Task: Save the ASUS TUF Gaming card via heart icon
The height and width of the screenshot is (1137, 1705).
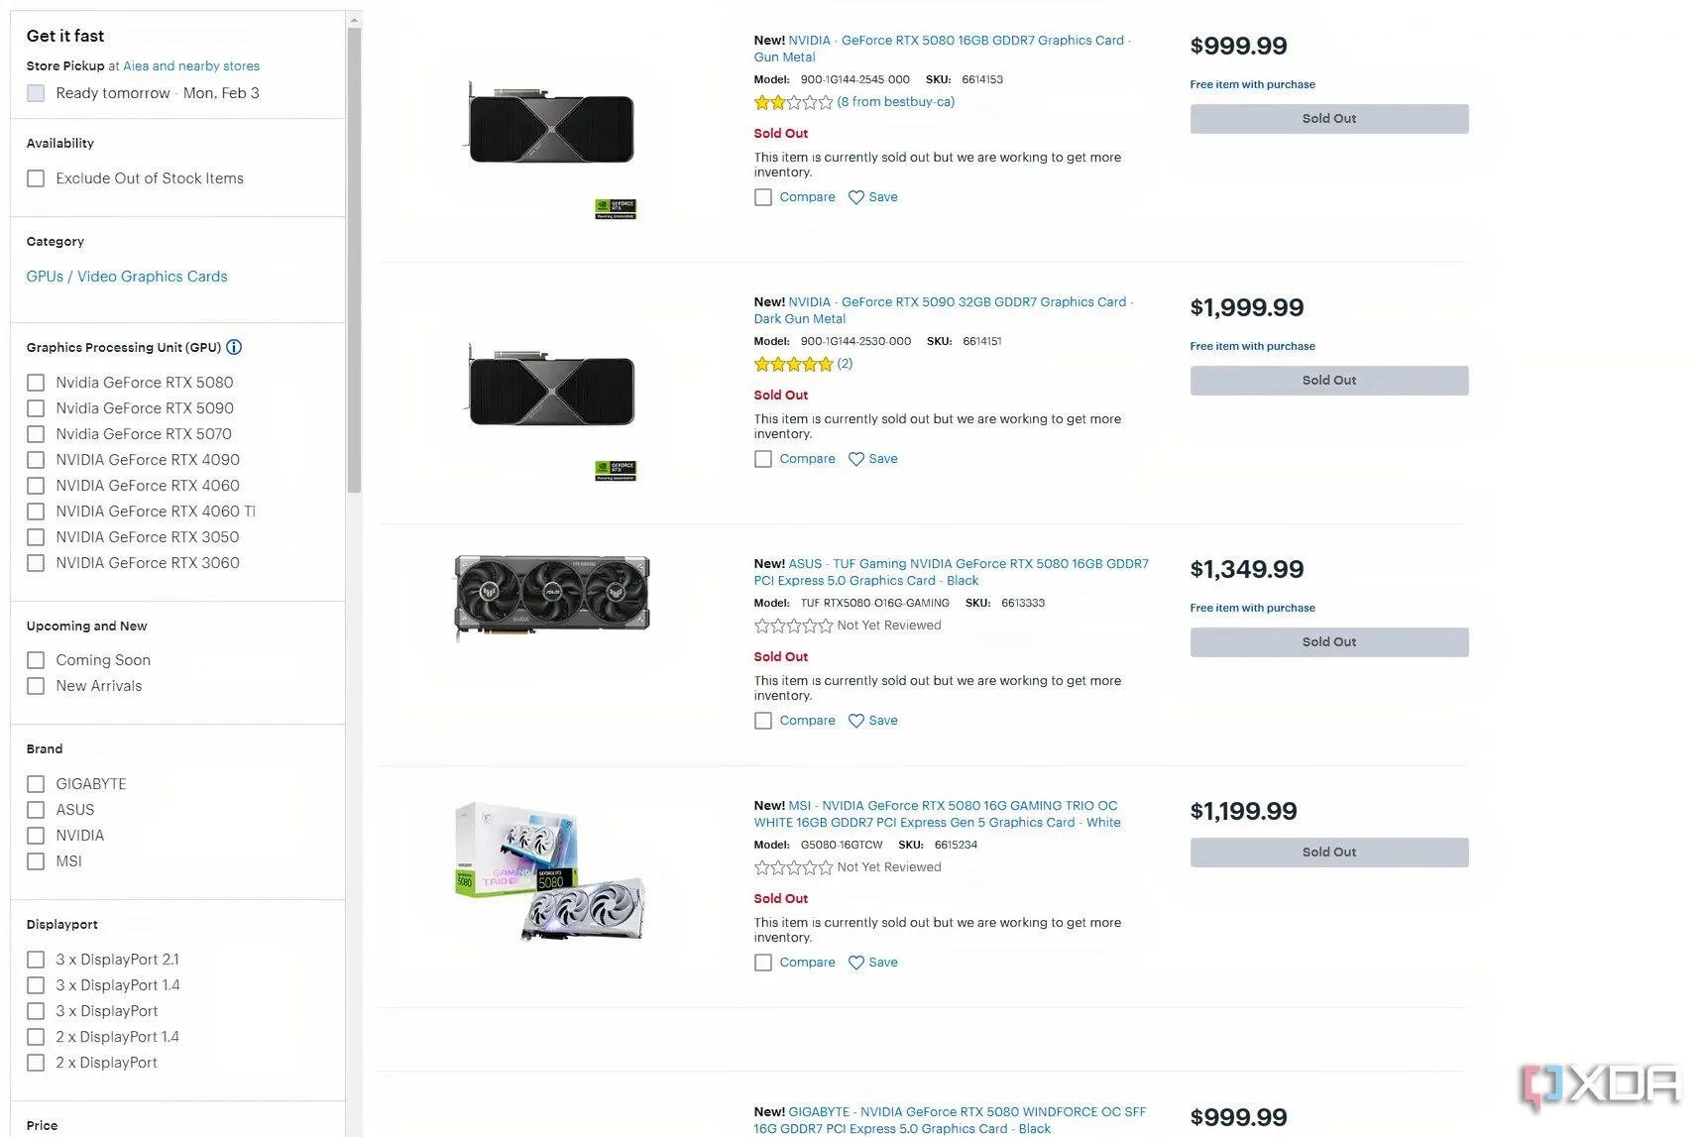Action: tap(856, 721)
